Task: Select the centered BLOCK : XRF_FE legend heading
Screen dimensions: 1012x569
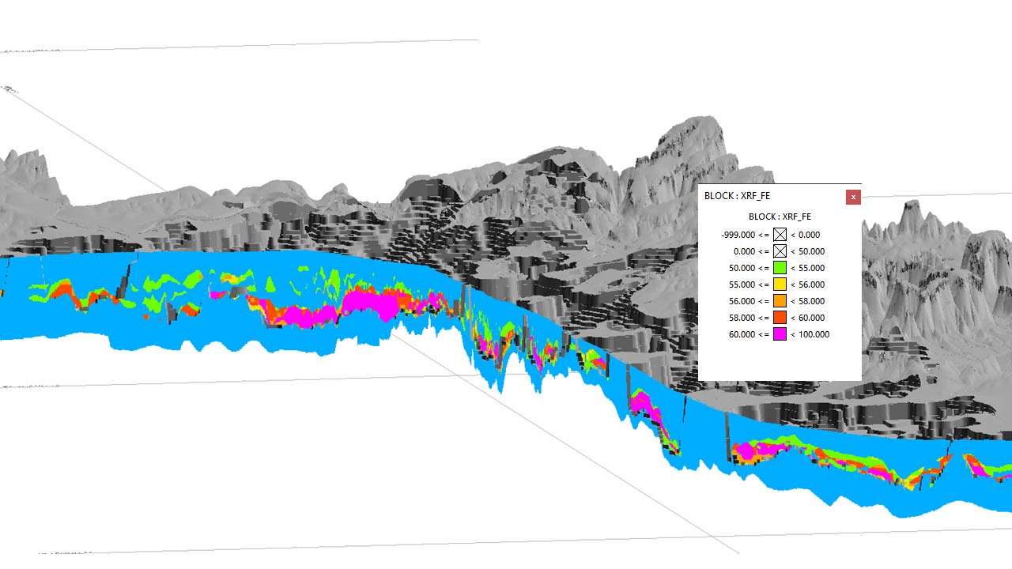Action: tap(779, 217)
